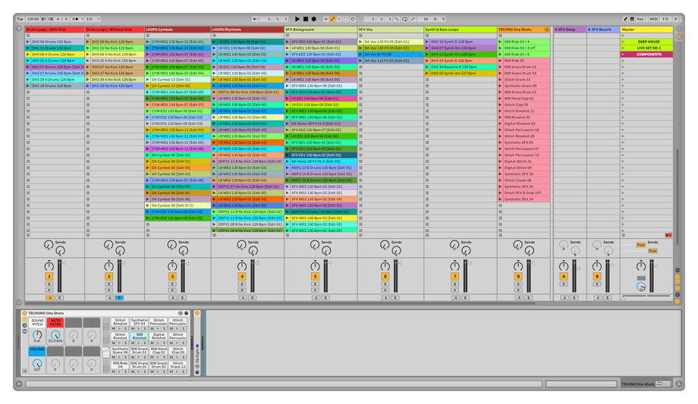Click the SOUND PITCH macro knob
This screenshot has width=698, height=404.
pyautogui.click(x=37, y=334)
